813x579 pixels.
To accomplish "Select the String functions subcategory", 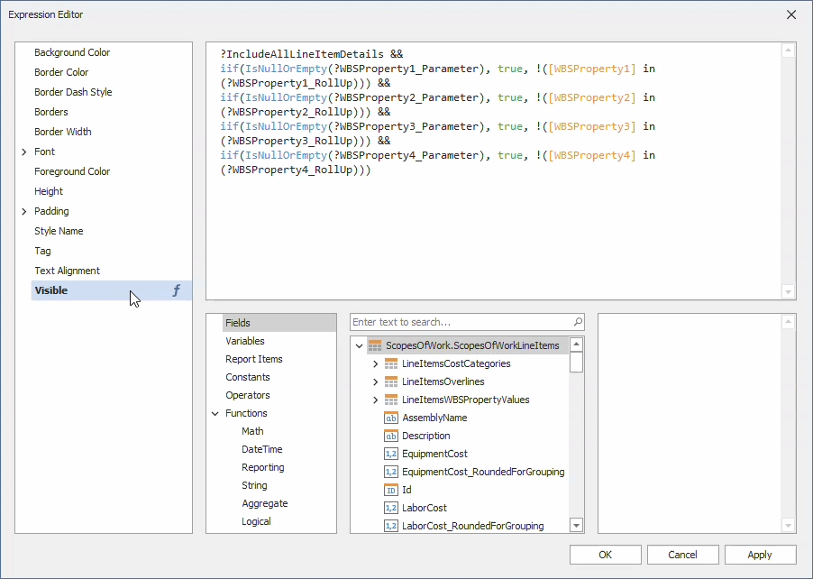I will [254, 485].
